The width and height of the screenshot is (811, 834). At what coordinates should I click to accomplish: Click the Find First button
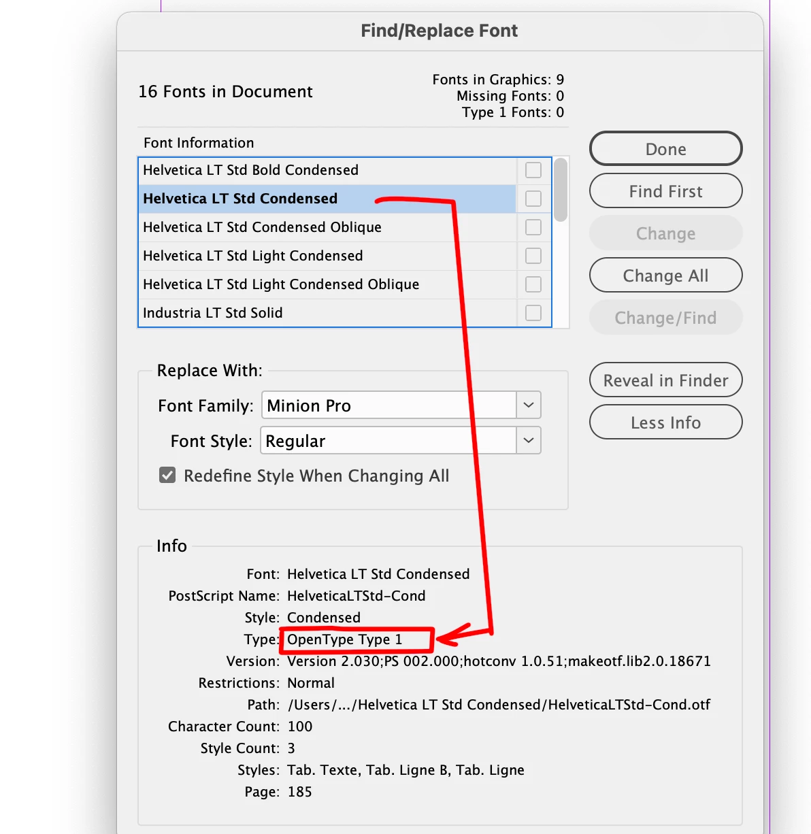tap(665, 191)
